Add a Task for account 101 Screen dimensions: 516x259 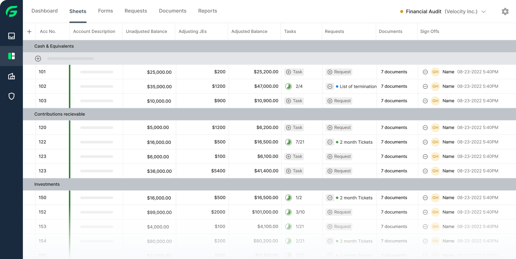(294, 72)
